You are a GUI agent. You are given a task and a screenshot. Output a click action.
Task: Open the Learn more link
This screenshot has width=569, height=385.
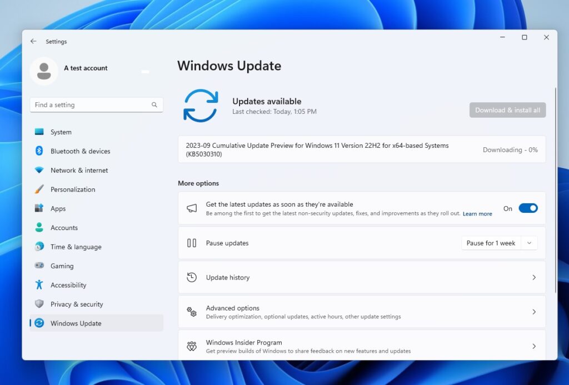coord(477,213)
